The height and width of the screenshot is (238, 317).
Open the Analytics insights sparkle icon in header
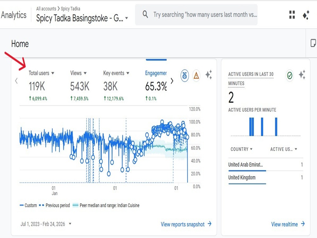click(x=306, y=15)
